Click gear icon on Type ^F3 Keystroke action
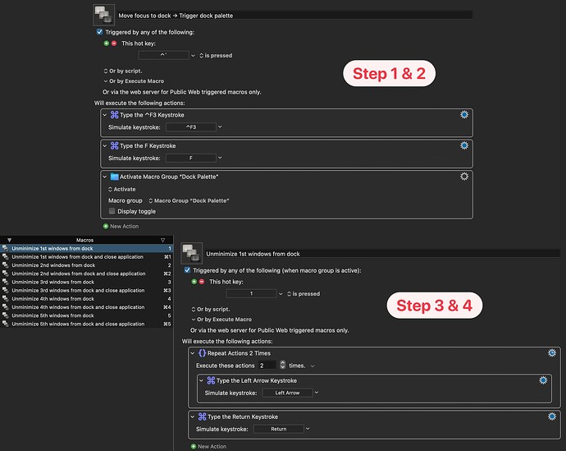This screenshot has width=566, height=451. pos(464,116)
